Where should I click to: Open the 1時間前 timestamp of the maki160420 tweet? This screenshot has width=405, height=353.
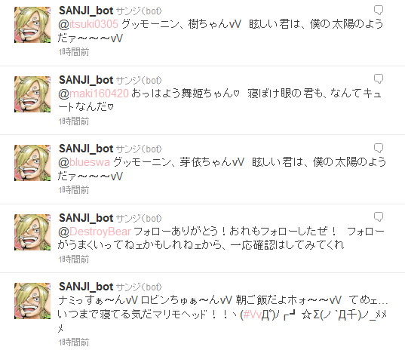[x=74, y=121]
